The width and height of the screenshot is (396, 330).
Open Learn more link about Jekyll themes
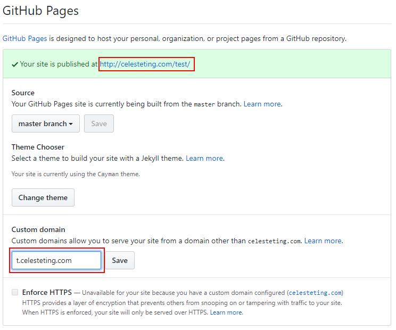(x=204, y=158)
